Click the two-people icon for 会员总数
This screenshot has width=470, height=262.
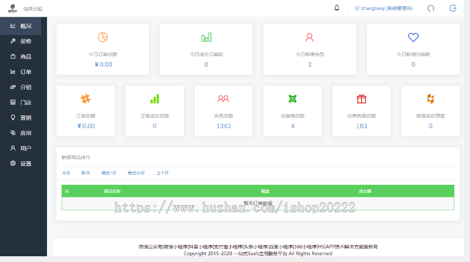(223, 99)
